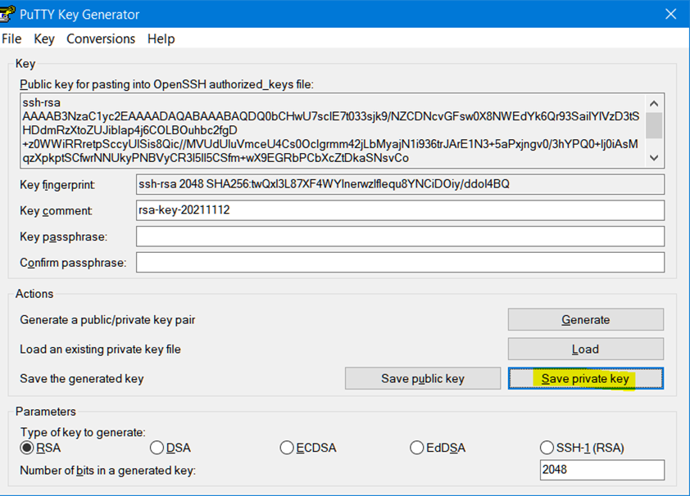Click the 'Key passphrase:' label
Screen dimensions: 690x496
63,237
